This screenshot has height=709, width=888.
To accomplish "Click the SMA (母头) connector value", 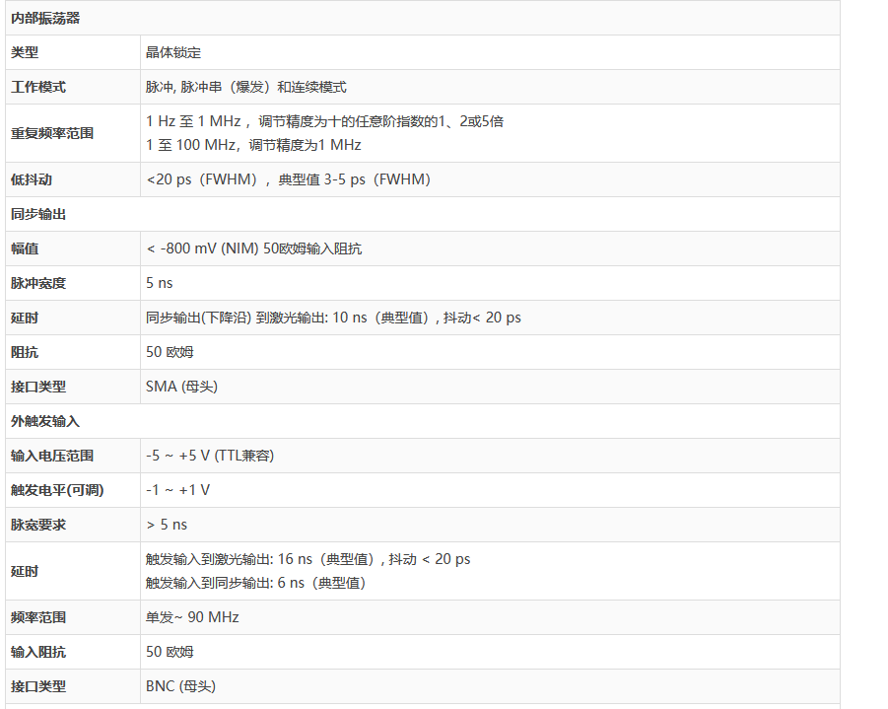I will tap(181, 387).
